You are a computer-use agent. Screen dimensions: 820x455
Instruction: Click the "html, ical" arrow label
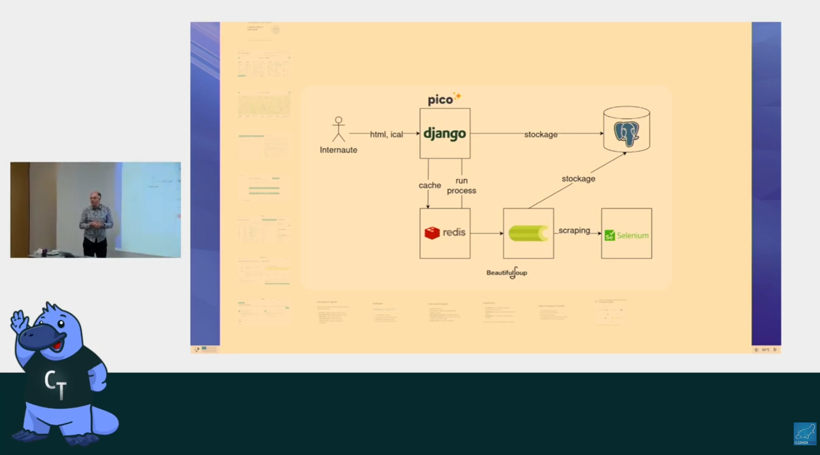tap(387, 135)
